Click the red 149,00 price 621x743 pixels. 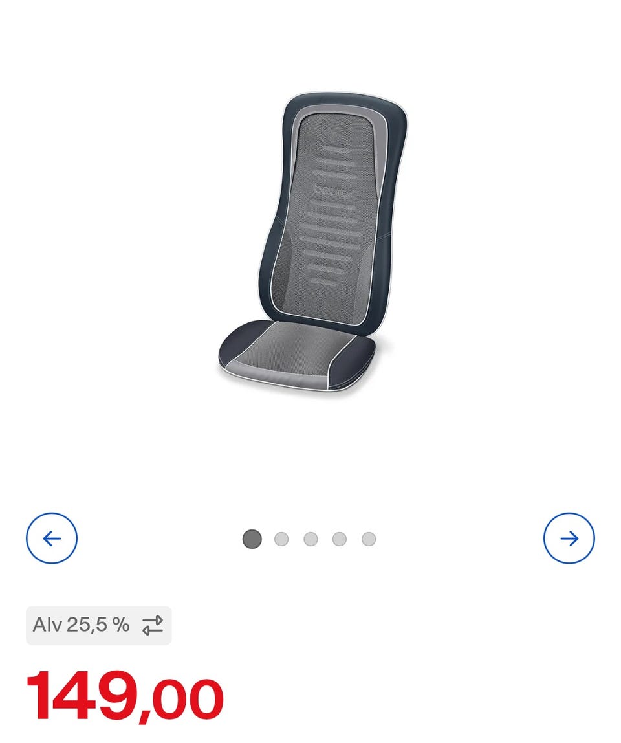pyautogui.click(x=125, y=697)
